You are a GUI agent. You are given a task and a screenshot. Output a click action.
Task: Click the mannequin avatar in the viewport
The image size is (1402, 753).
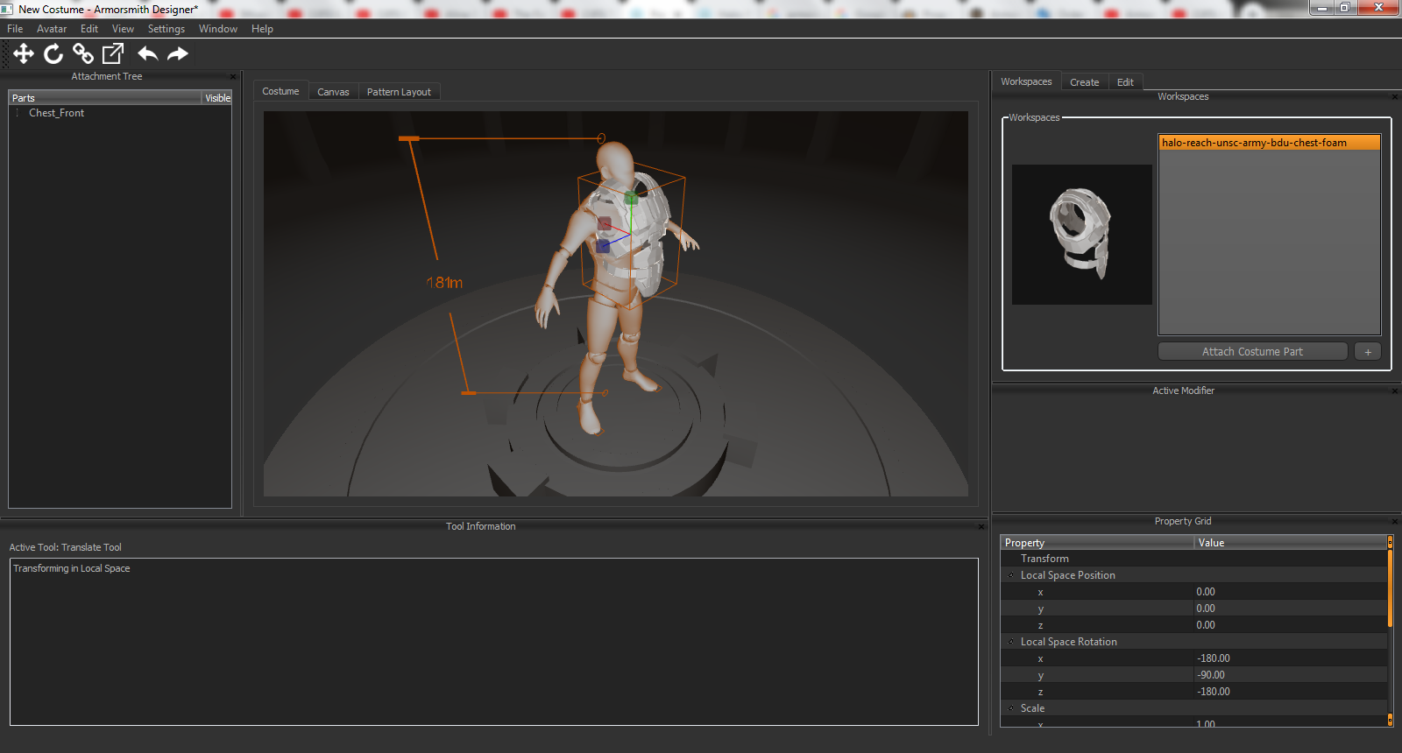coord(613,289)
